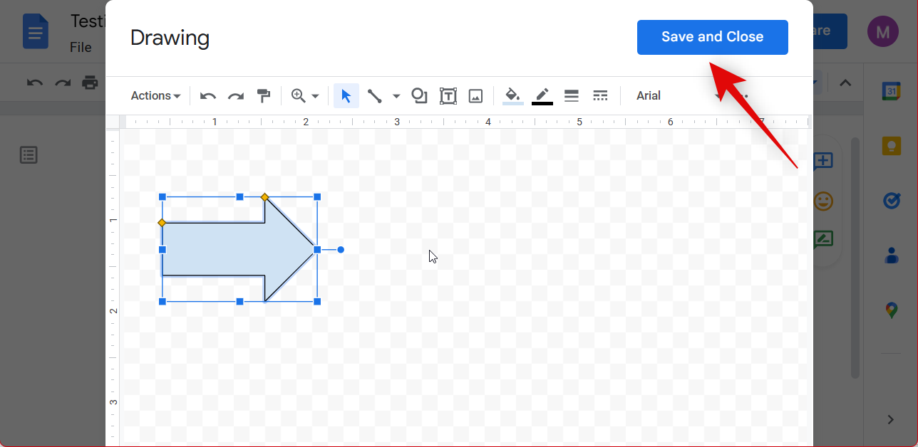This screenshot has width=918, height=447.
Task: Click the bottom-right resize handle of the shape
Action: pyautogui.click(x=317, y=302)
